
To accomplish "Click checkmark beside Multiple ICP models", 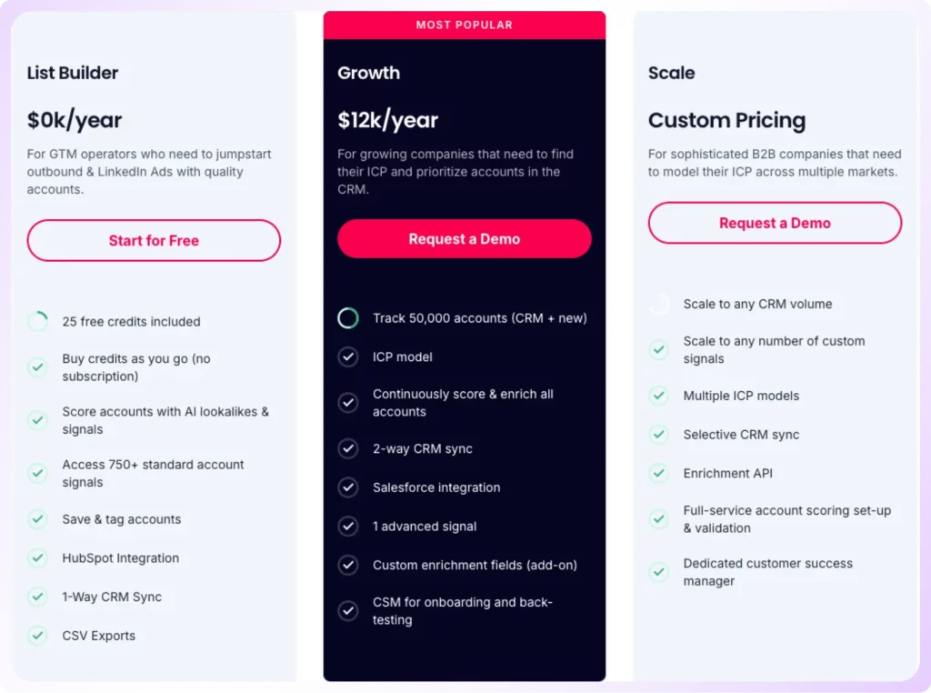I will (658, 396).
